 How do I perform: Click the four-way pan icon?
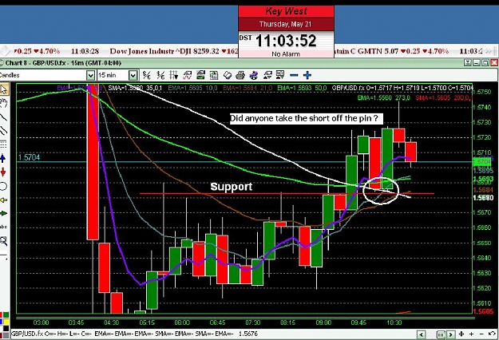pyautogui.click(x=461, y=334)
